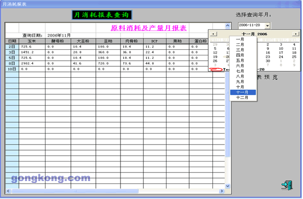Pick day 16 in calendar
Viewport: 303px width, 199px height.
(267, 53)
